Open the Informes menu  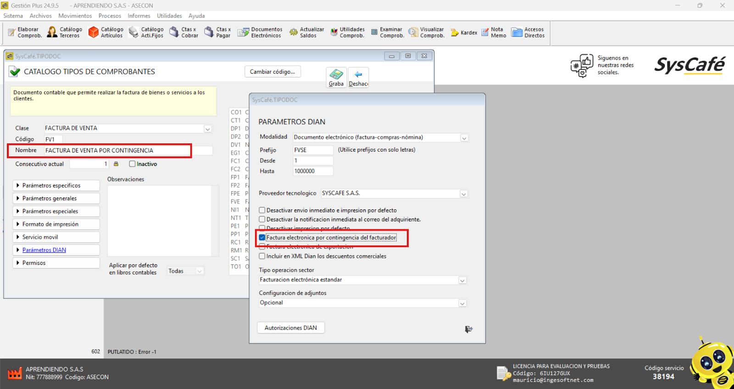(x=139, y=16)
